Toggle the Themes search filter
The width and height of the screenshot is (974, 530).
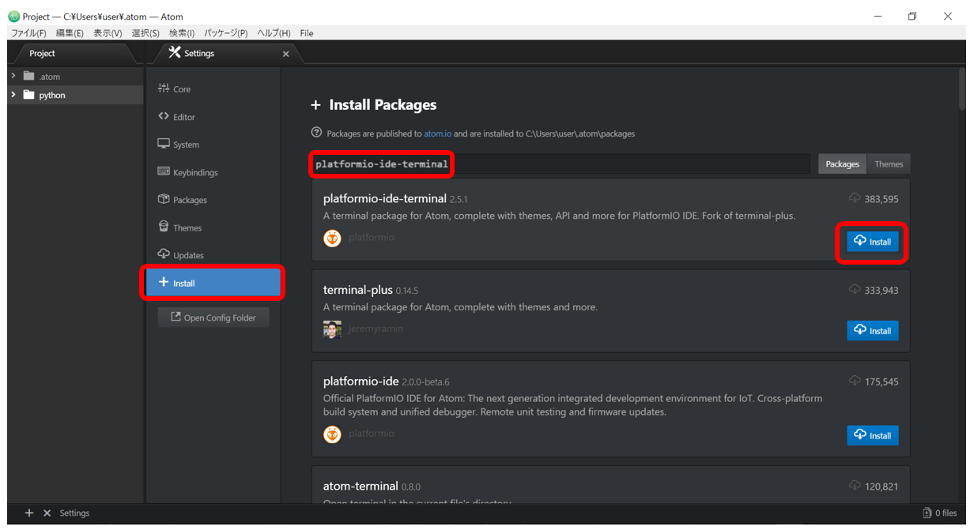pos(888,164)
